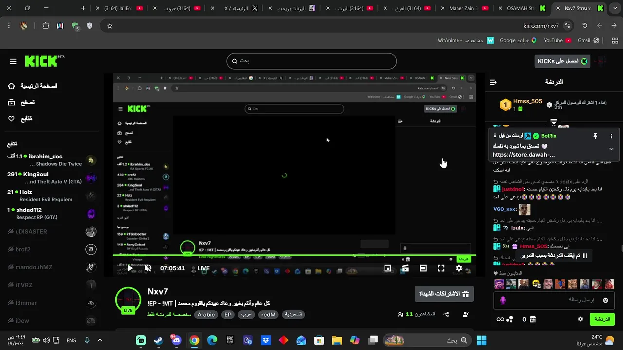
Task: Unmute the stream volume
Action: (148, 268)
